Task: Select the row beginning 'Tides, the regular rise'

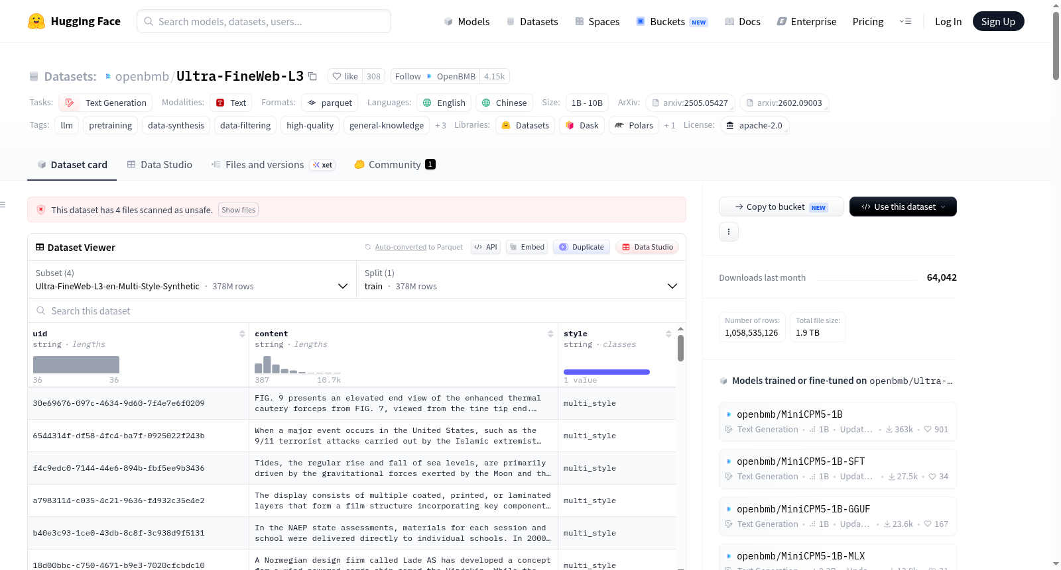Action: click(x=351, y=468)
